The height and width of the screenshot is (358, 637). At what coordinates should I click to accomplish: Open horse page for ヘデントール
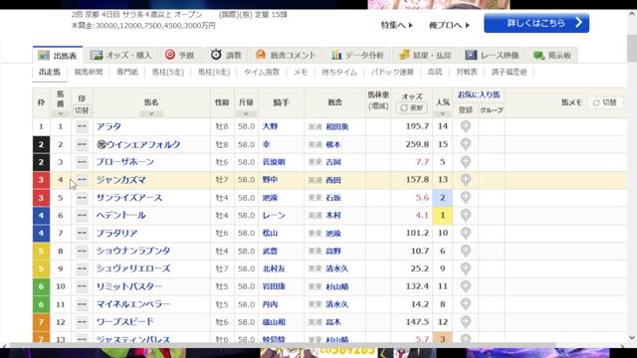pos(121,215)
